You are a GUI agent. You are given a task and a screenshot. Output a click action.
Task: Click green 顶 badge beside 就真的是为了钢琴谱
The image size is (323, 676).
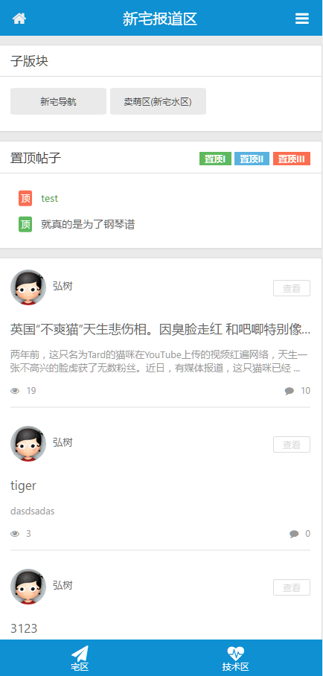tap(25, 224)
